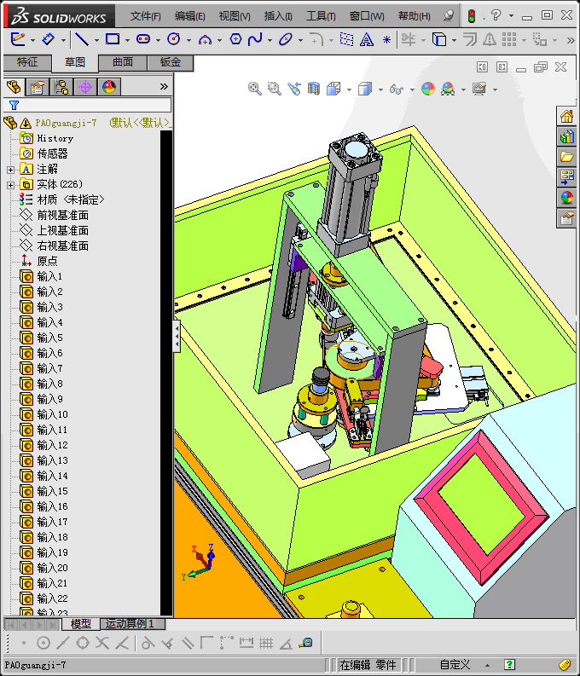Open the 插入(I) menu
The height and width of the screenshot is (676, 580).
tap(278, 16)
